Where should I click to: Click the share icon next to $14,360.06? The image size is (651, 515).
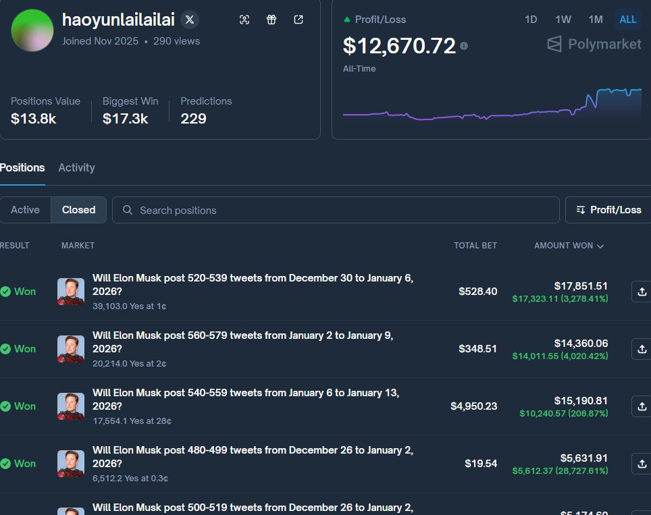point(641,349)
